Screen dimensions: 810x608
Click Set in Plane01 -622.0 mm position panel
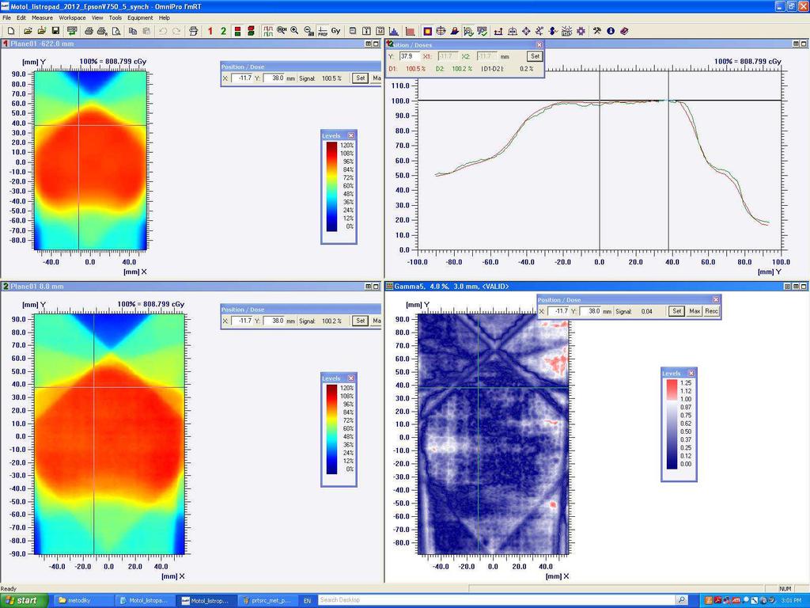360,78
